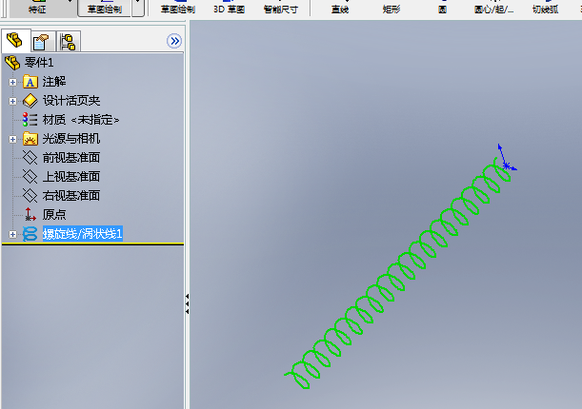
Task: Click the blue origin triad in viewport
Action: pos(507,159)
